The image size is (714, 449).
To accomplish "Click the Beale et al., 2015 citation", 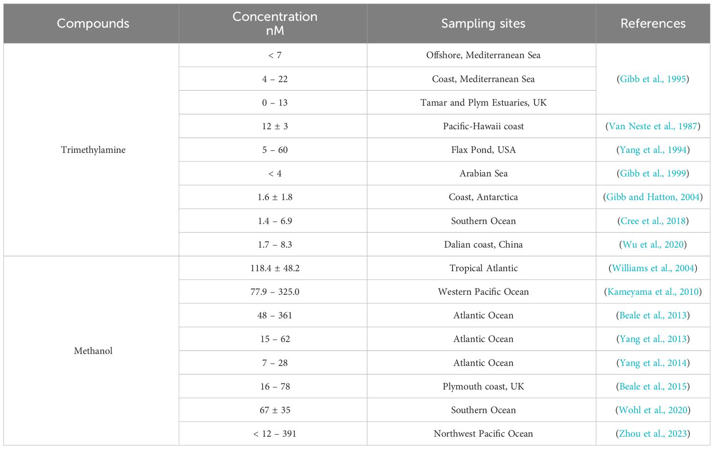I will click(653, 386).
